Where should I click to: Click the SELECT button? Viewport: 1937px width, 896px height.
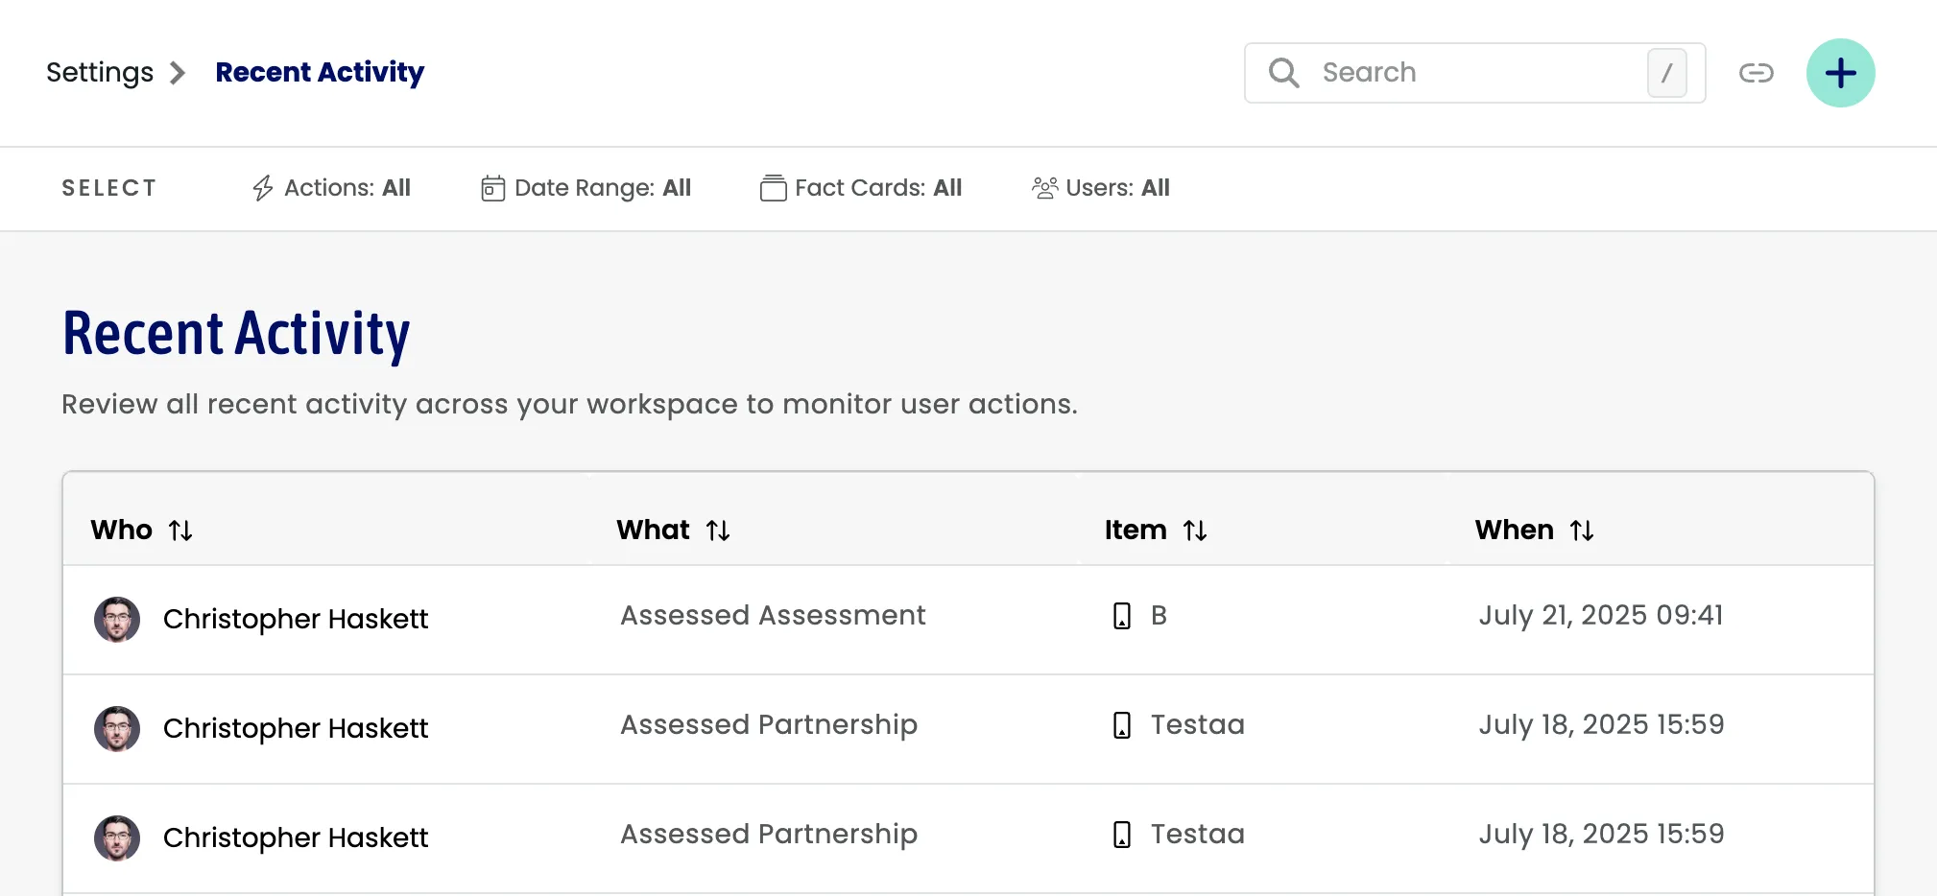[108, 188]
